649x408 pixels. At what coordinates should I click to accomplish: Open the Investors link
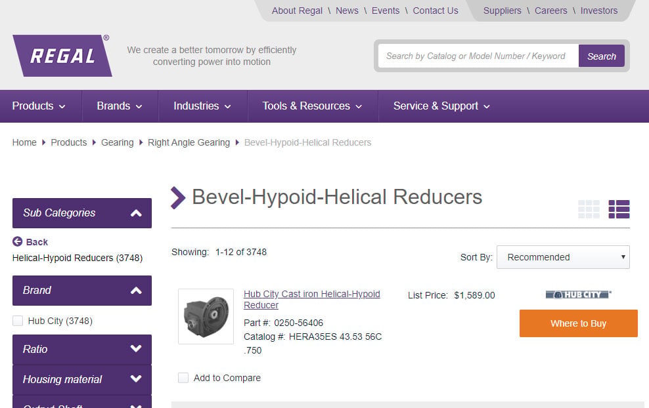599,10
